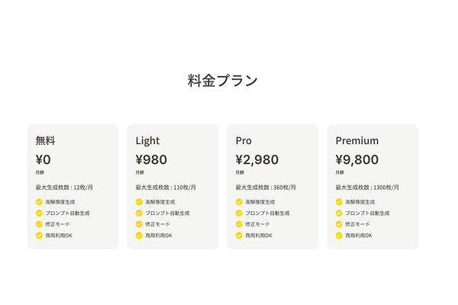The image size is (458, 305).
Task: Click the 修正モード checkmark in the Light plan
Action: click(x=139, y=224)
